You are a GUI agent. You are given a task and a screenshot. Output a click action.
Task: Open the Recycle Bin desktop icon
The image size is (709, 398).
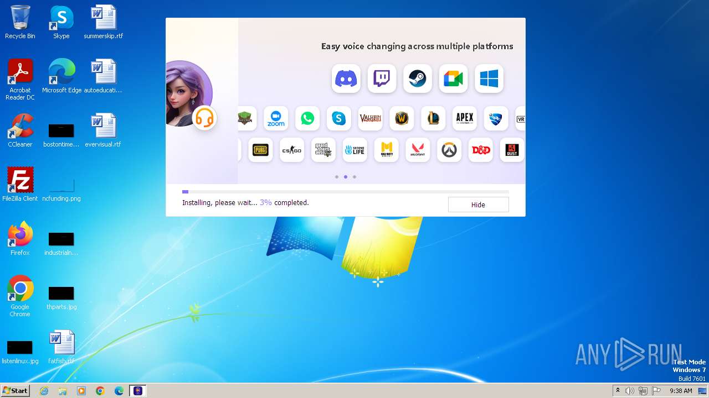(x=20, y=22)
